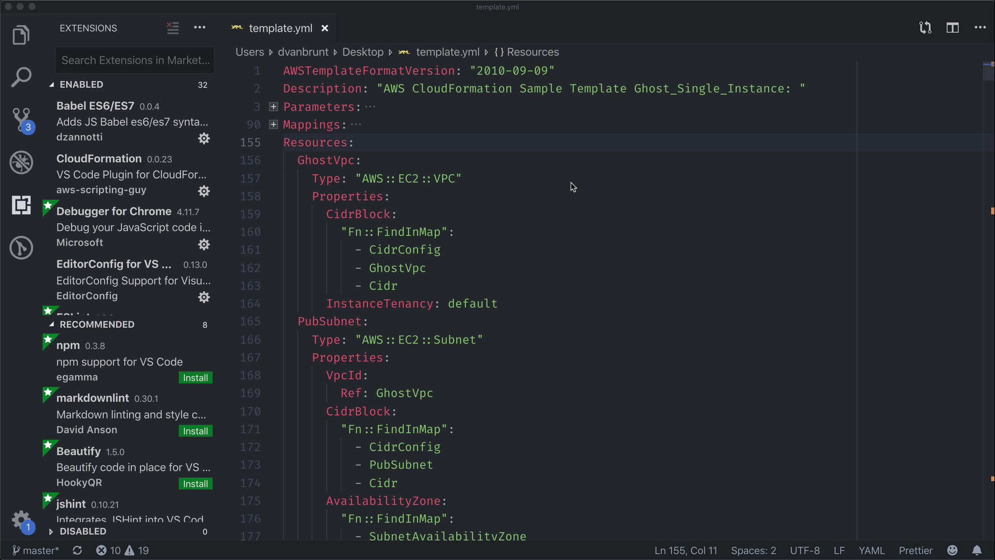Click the Search Extensions in Marketplace field
Viewport: 995px width, 560px height.
click(x=135, y=60)
